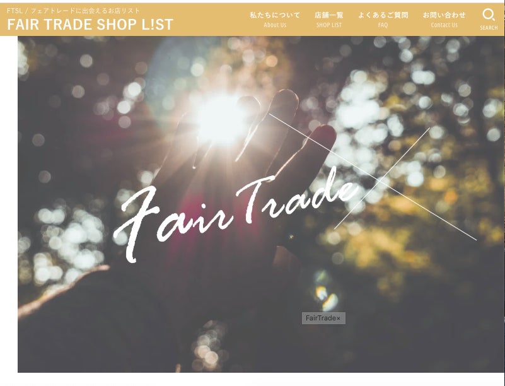The image size is (505, 386).
Task: Click the Contact Us navigation text
Action: (444, 25)
